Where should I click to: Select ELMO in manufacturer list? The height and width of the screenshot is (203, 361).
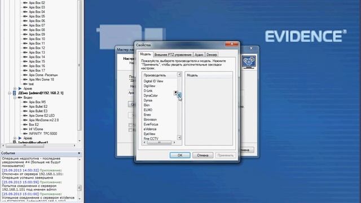pyautogui.click(x=148, y=110)
